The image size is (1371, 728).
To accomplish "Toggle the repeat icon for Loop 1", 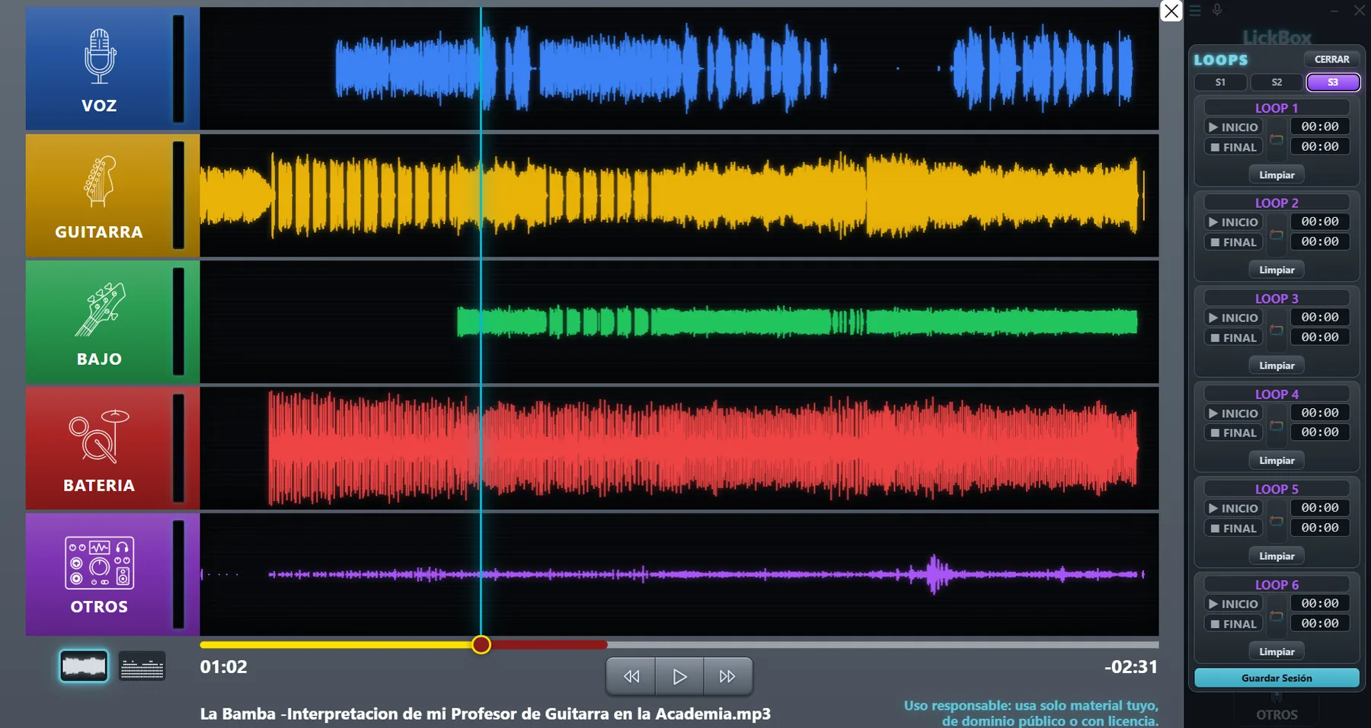I will (1277, 139).
